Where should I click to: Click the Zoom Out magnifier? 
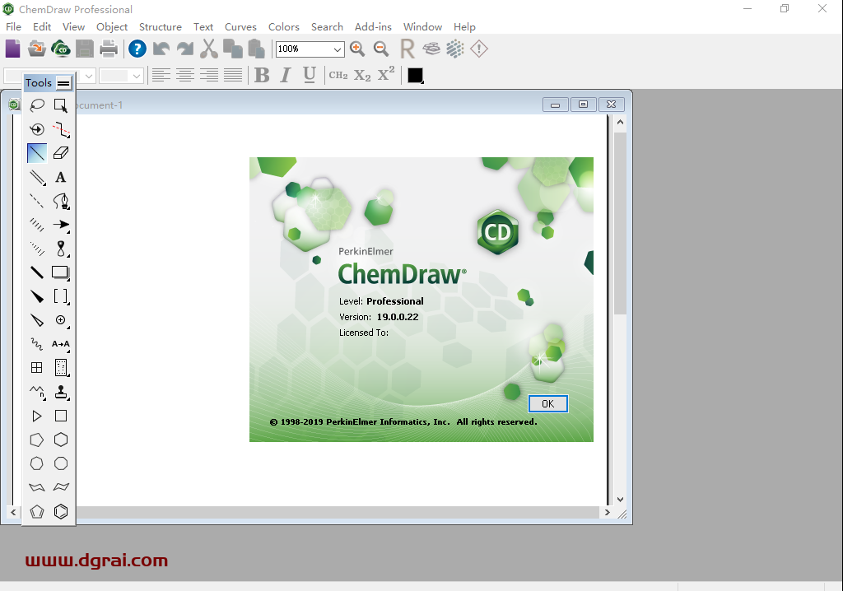click(x=381, y=49)
